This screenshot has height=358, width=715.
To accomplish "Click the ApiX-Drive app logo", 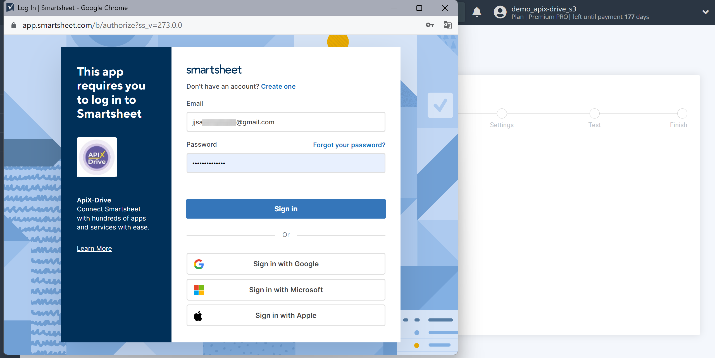I will (x=97, y=157).
